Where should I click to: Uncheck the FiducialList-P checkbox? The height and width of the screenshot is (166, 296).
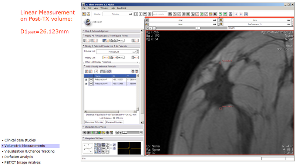pos(86,80)
